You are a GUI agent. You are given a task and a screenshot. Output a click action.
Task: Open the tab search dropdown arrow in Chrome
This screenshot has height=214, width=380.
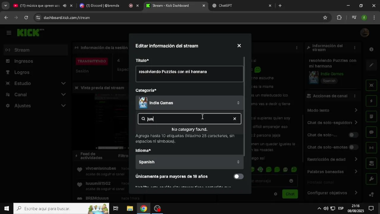pos(5,6)
